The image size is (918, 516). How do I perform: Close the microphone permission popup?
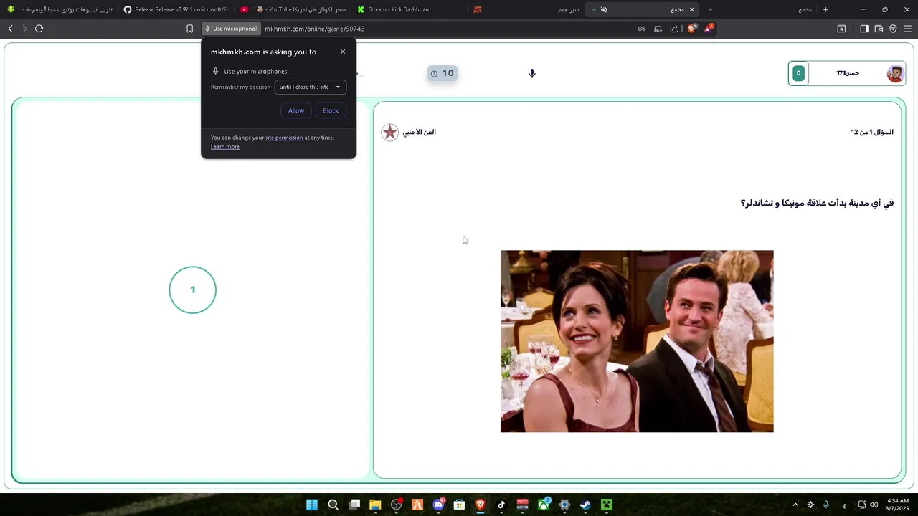pos(343,52)
